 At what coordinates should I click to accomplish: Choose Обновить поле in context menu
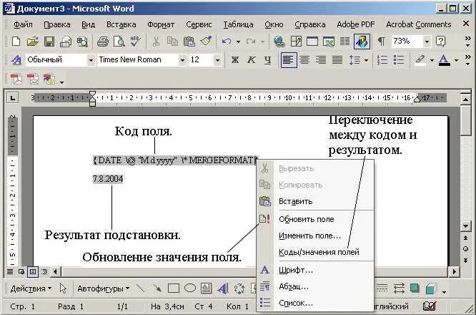[315, 219]
